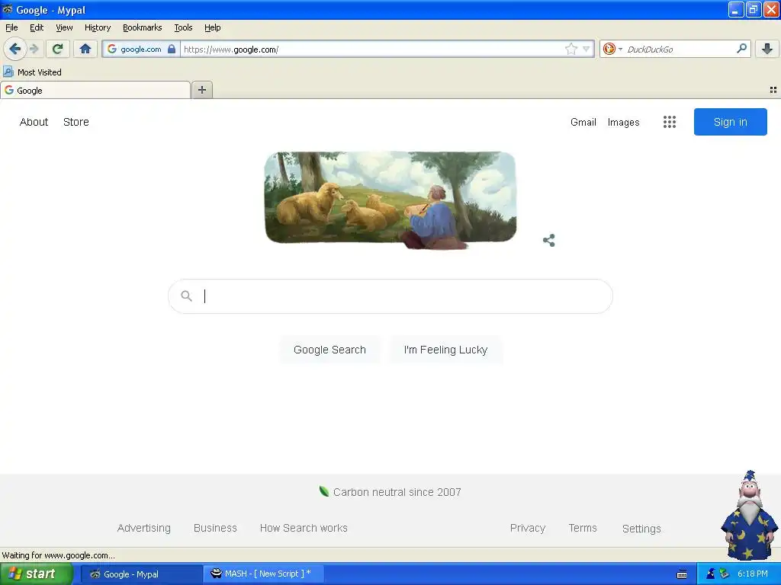This screenshot has height=585, width=781.
Task: Open the About link
Action: click(x=34, y=122)
